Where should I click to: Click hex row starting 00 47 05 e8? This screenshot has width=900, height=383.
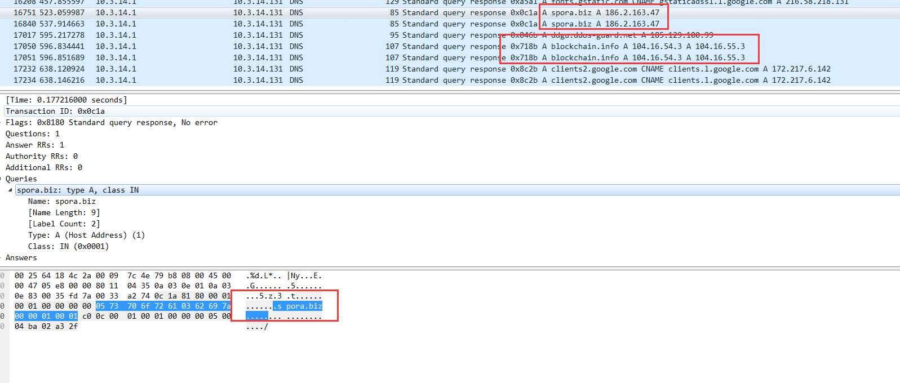123,286
